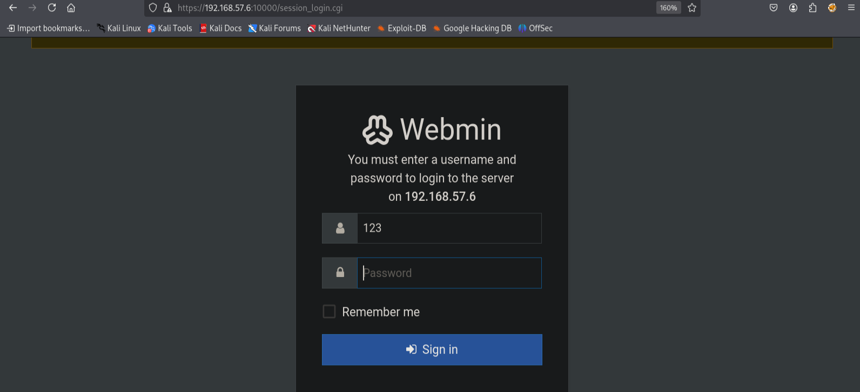
Task: Enable the Remember me checkbox
Action: [x=329, y=312]
